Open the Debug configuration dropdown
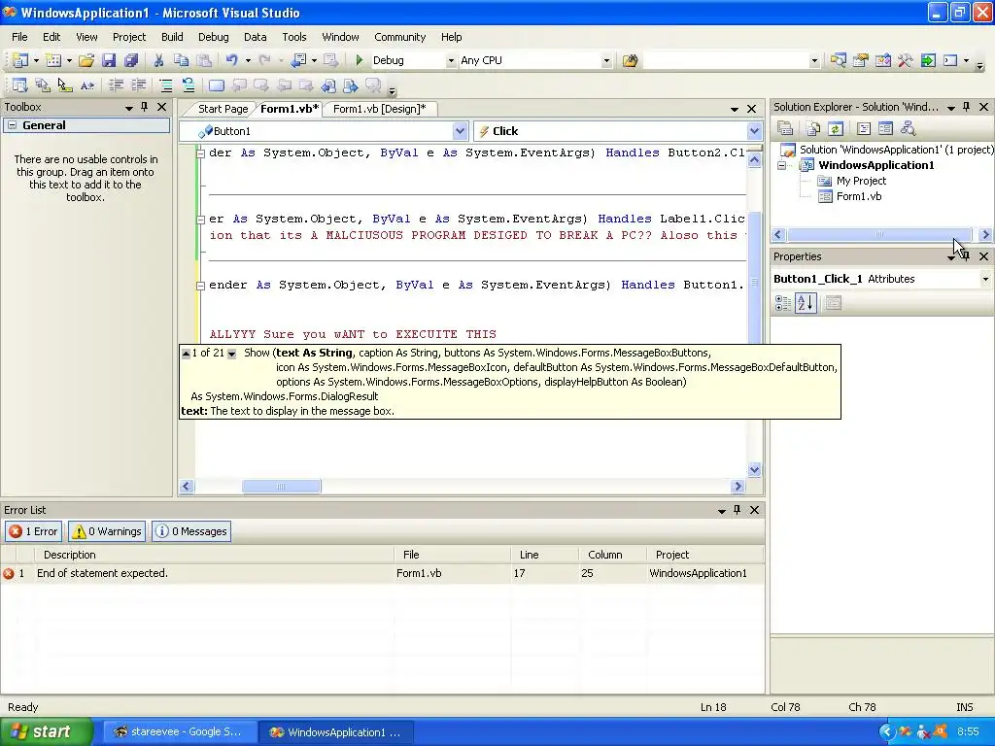995x746 pixels. pos(451,61)
